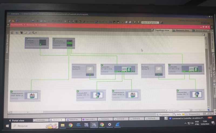Expand the Devices & networks side panel

[7, 43]
